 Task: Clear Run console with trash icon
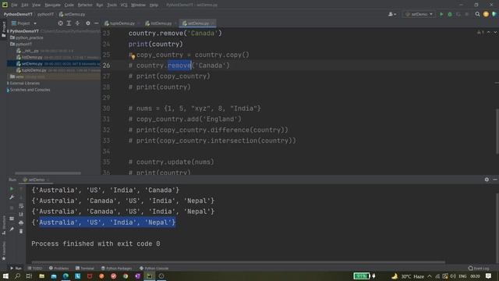[x=21, y=231]
